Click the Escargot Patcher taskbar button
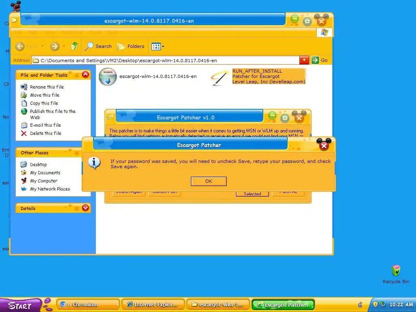This screenshot has width=416, height=312. (283, 305)
